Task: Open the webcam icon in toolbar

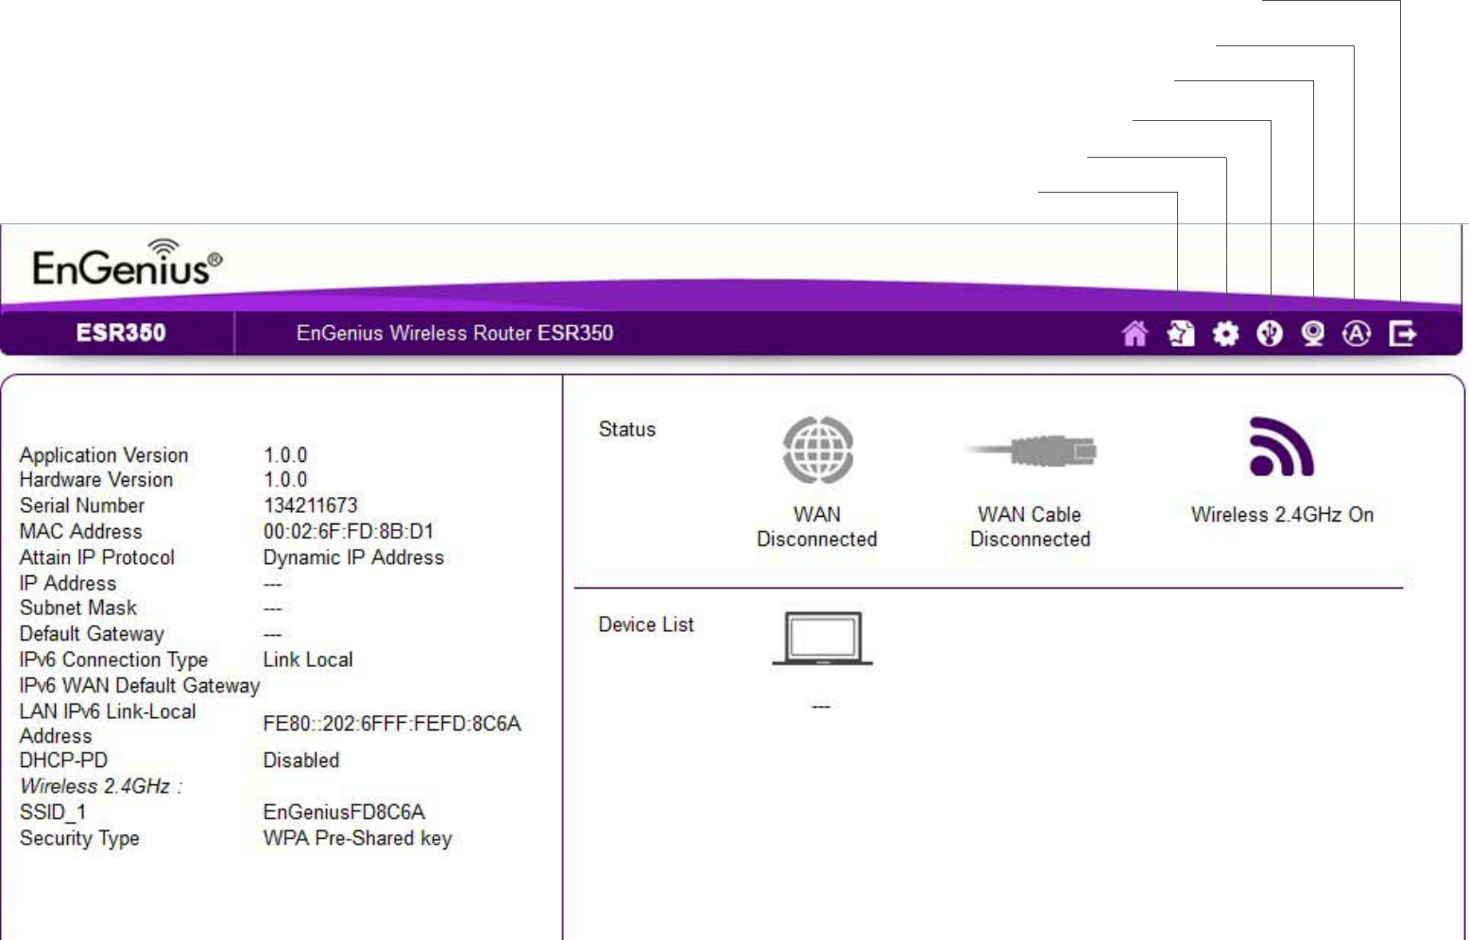Action: (1313, 333)
